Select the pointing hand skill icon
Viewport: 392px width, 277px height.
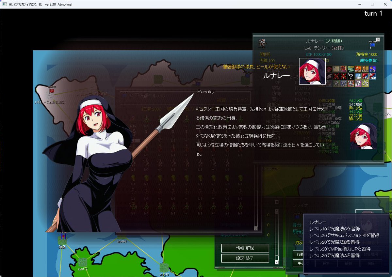tap(329, 76)
